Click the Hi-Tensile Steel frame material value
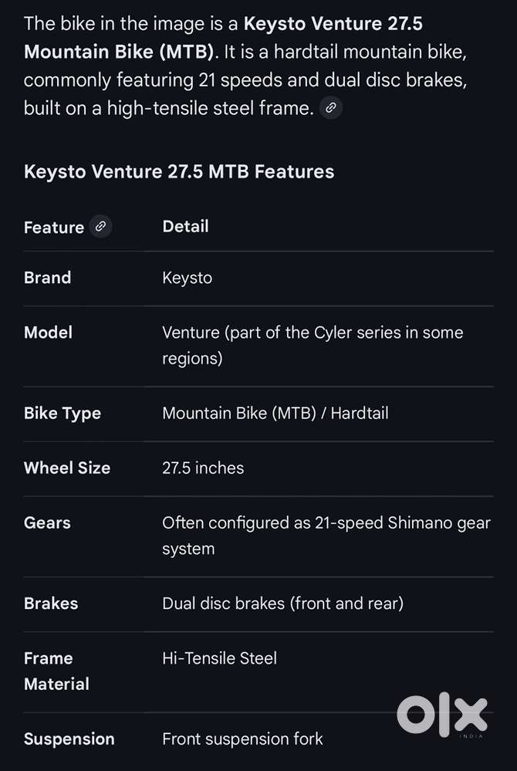 click(x=219, y=658)
